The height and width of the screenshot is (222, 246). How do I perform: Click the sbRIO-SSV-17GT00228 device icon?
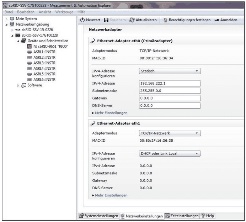point(18,36)
